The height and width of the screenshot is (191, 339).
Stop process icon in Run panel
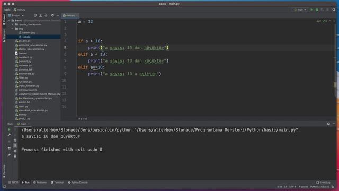tap(9, 142)
